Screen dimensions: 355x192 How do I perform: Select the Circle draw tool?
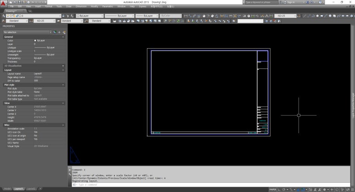point(330,16)
